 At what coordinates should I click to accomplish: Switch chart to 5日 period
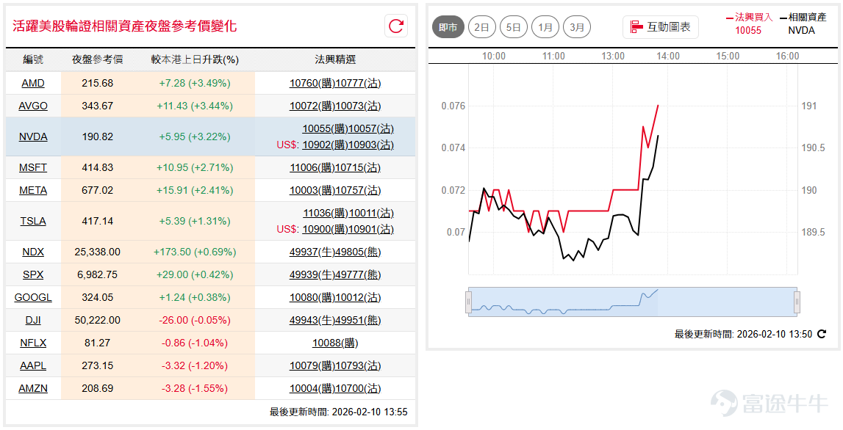click(x=514, y=27)
